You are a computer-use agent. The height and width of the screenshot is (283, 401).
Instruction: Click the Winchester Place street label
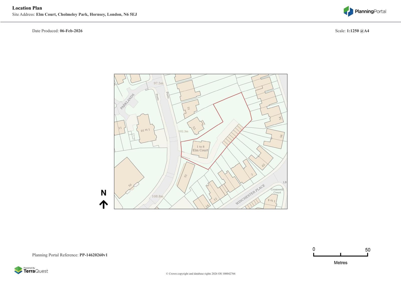(x=250, y=194)
